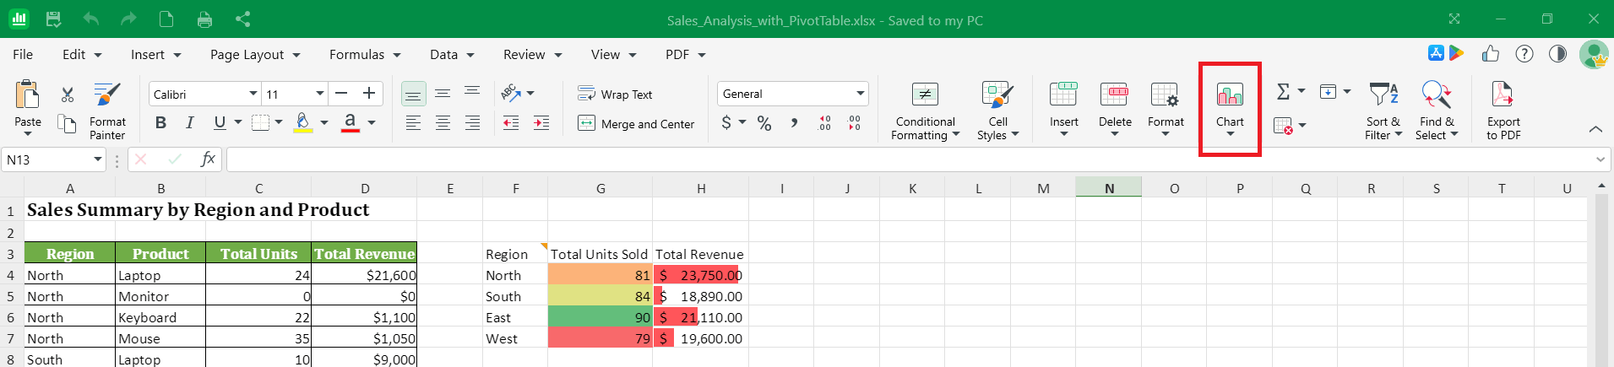1614x367 pixels.
Task: Open the Insert menu
Action: 155,54
